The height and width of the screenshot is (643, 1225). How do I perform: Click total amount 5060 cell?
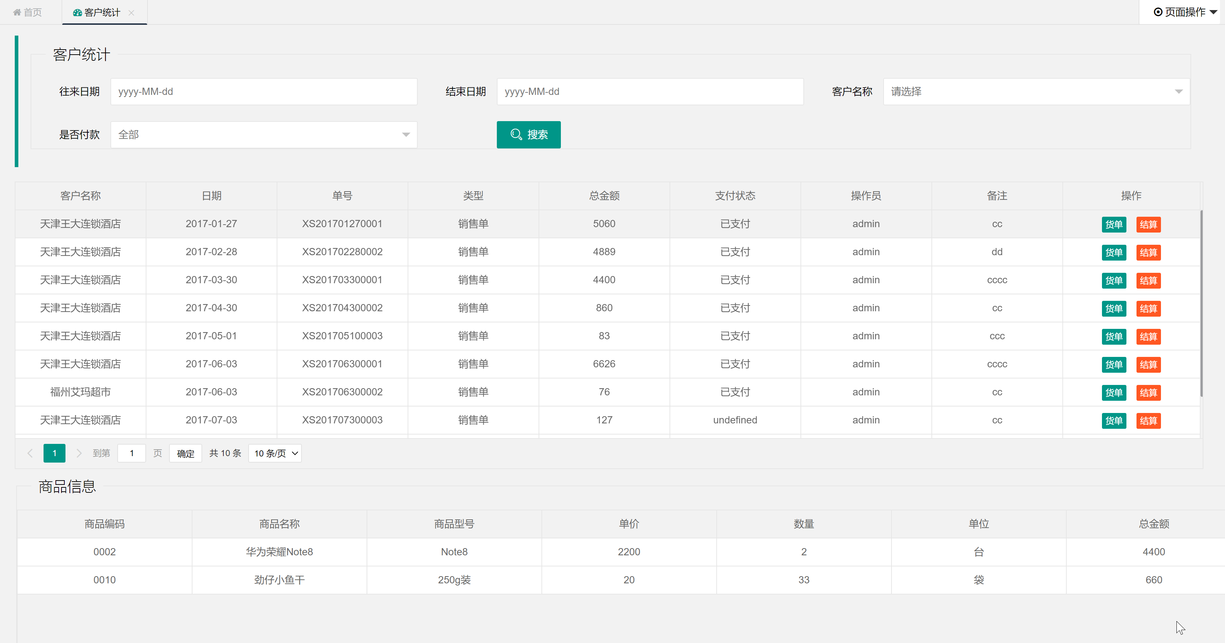(x=604, y=224)
